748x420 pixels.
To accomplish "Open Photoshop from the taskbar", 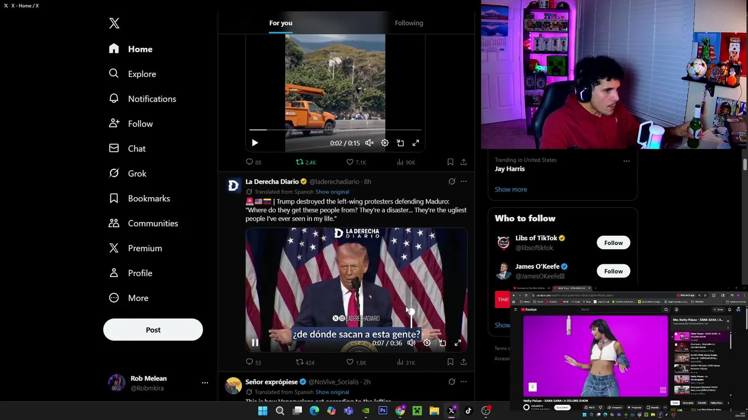I will coord(383,411).
